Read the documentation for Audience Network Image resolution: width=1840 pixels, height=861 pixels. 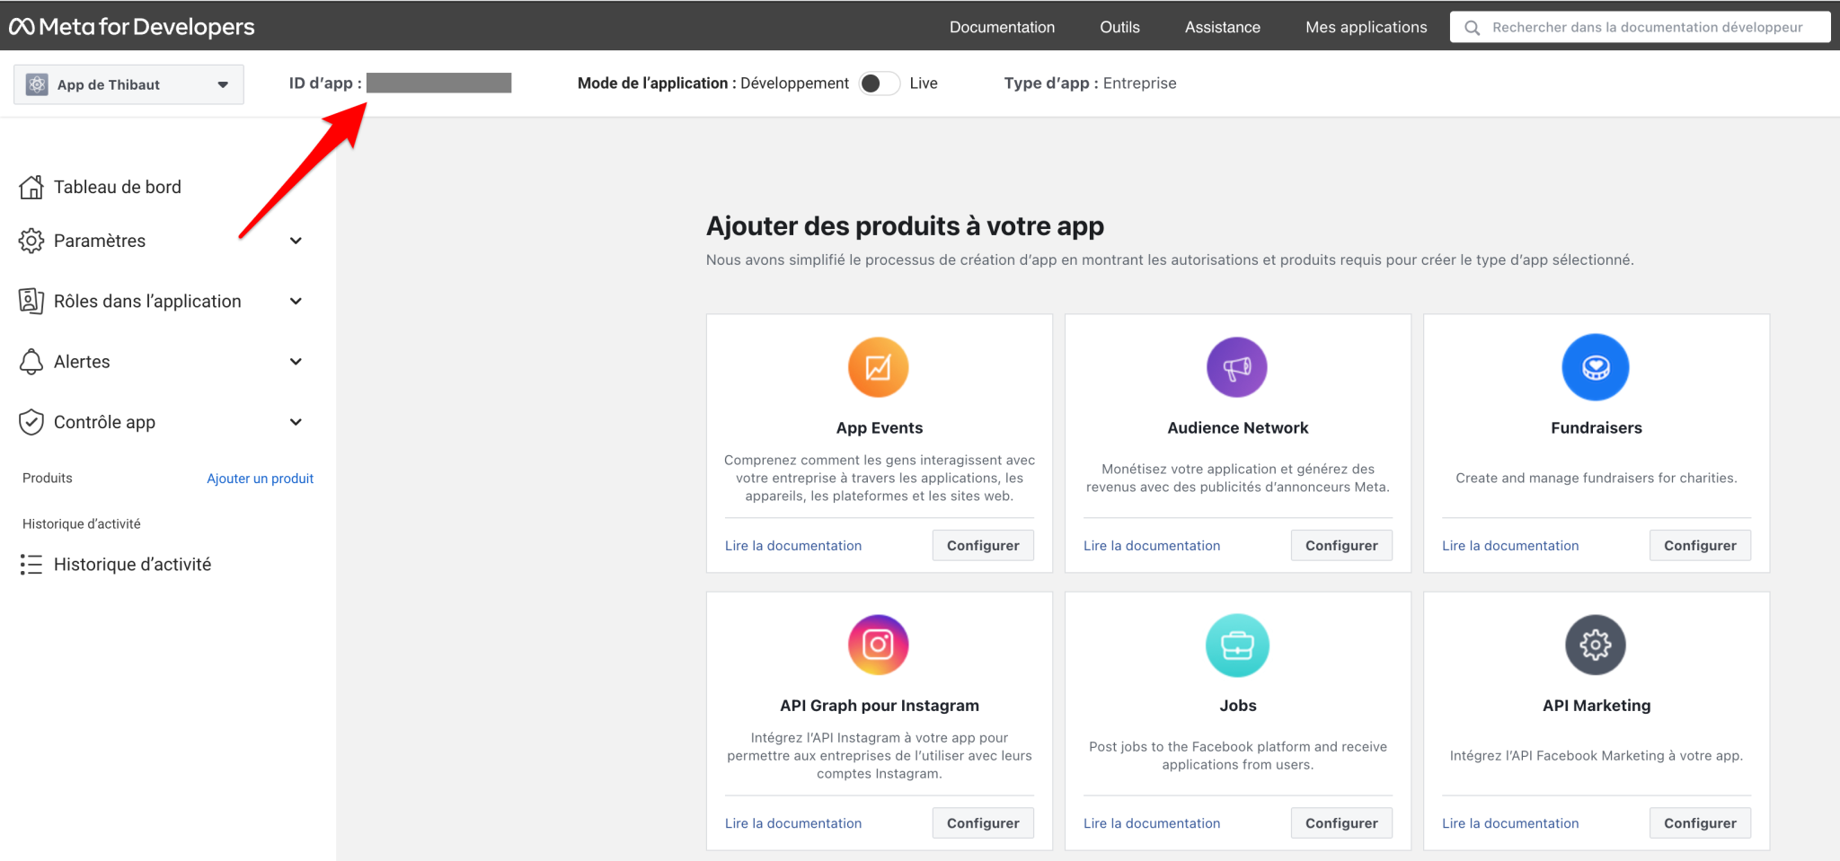[1152, 546]
